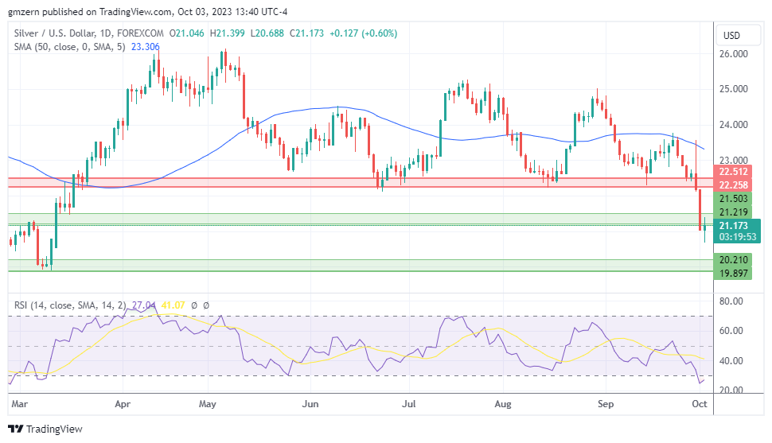Image resolution: width=772 pixels, height=443 pixels.
Task: Click the 24.000 price axis label
Action: click(733, 125)
